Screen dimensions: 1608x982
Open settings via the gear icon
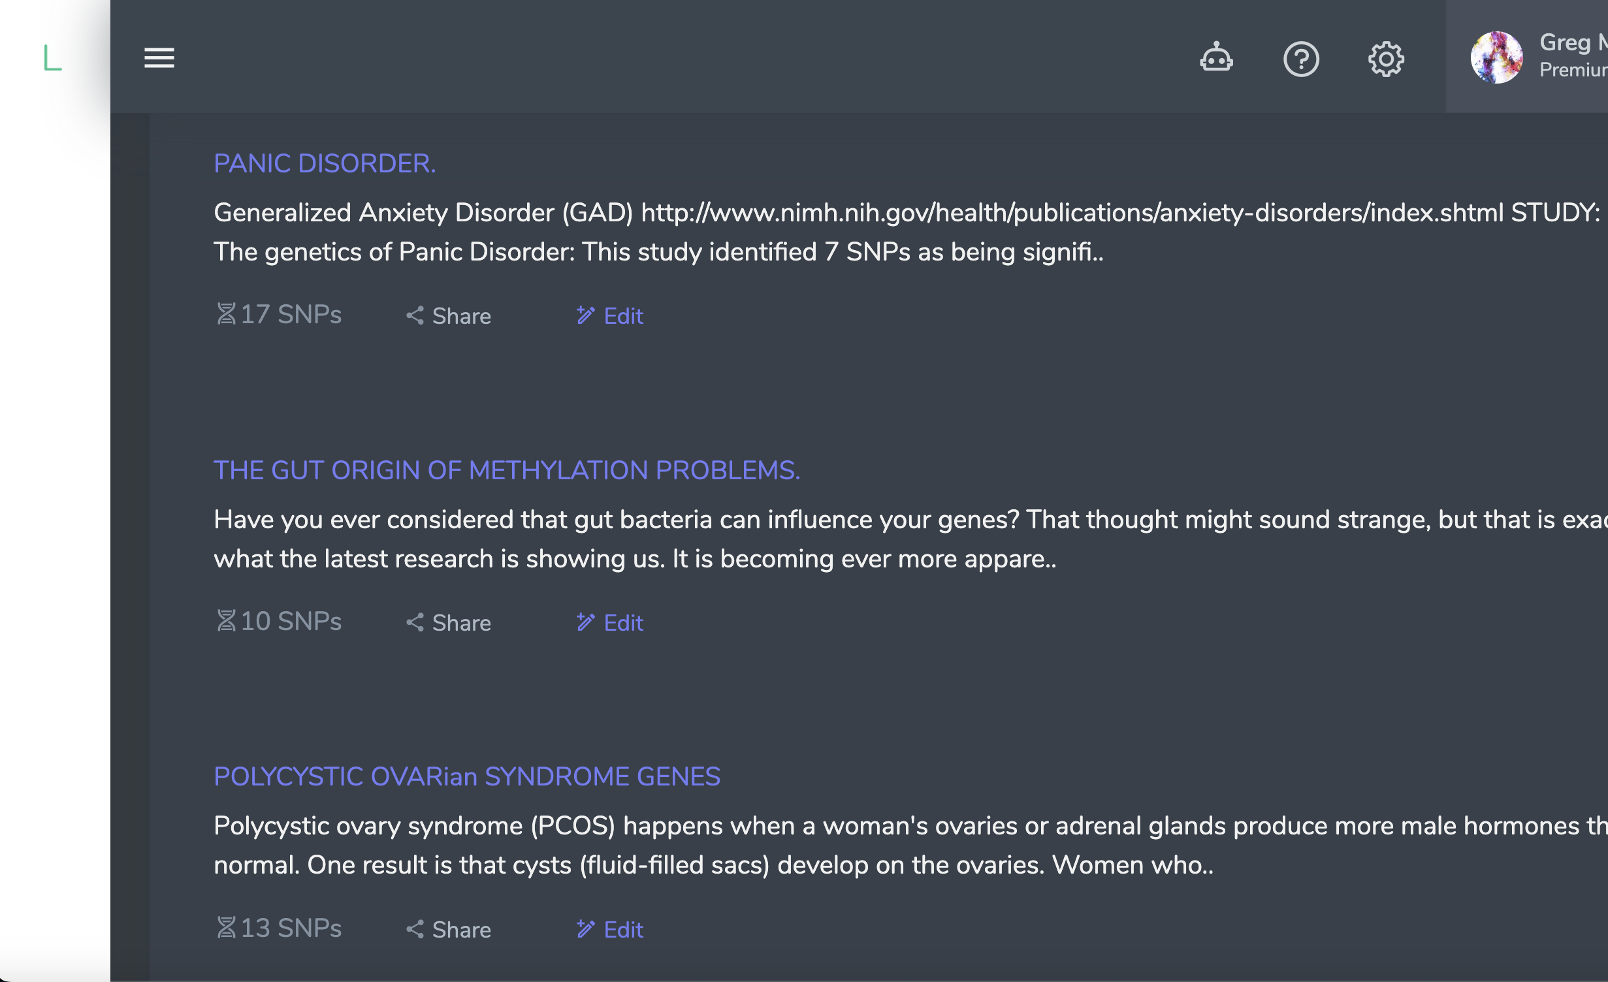click(x=1387, y=58)
